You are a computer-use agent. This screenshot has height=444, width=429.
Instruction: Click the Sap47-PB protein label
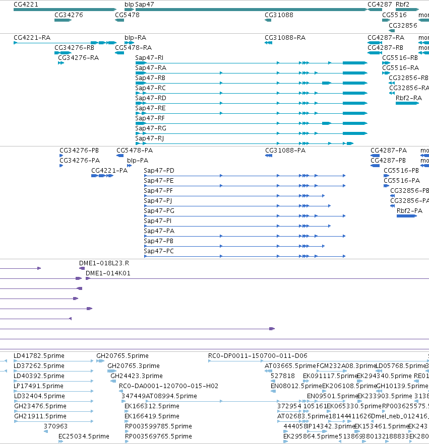pos(158,241)
